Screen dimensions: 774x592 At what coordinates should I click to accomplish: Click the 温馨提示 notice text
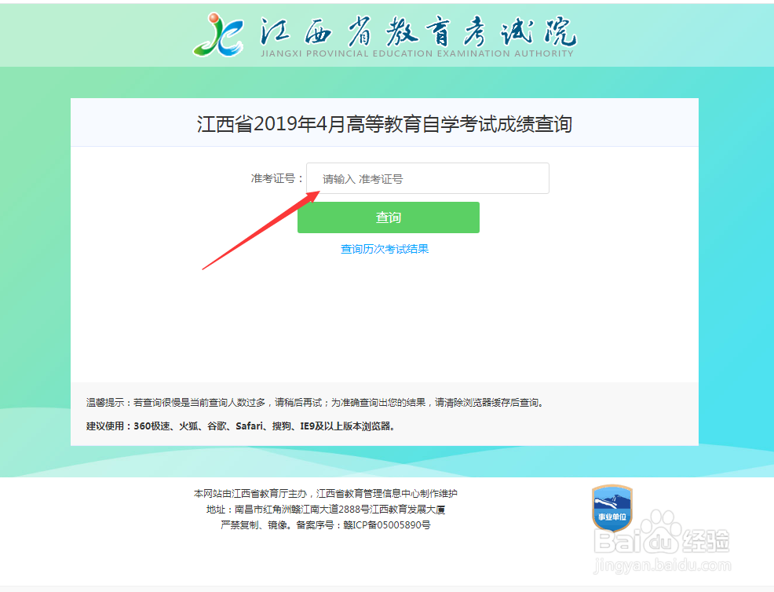314,402
